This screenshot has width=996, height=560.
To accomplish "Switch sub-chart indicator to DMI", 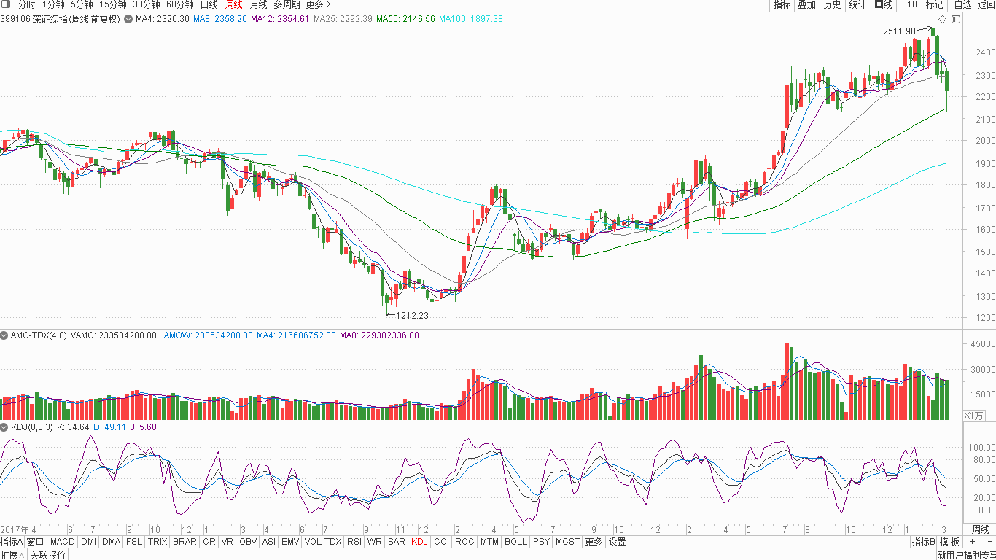I will (88, 542).
